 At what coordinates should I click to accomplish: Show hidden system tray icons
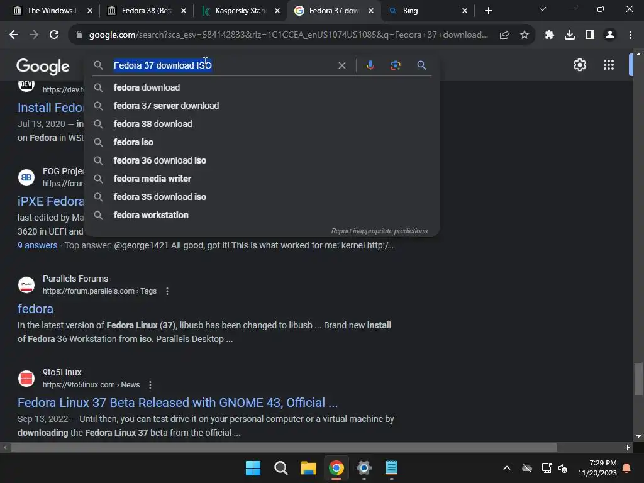[x=507, y=468]
